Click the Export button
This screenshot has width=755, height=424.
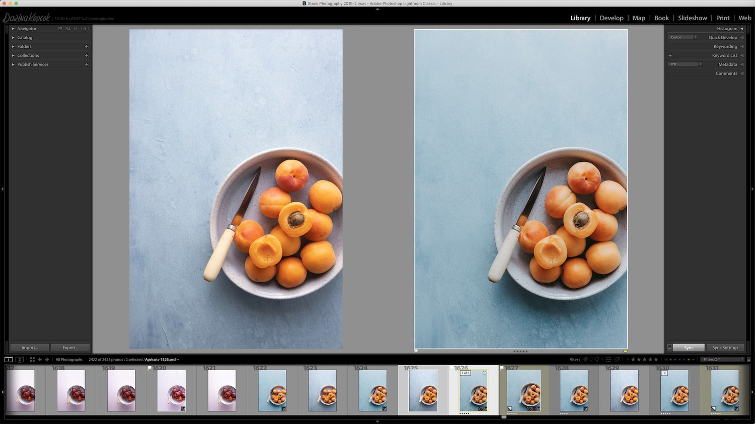pos(70,347)
